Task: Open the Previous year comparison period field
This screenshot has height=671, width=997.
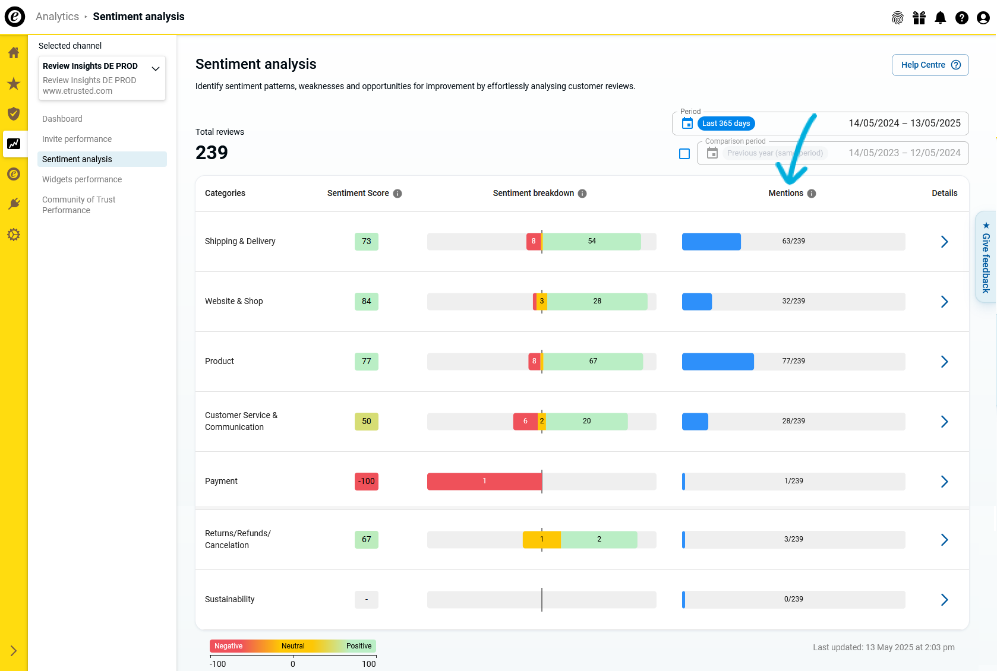Action: [833, 153]
